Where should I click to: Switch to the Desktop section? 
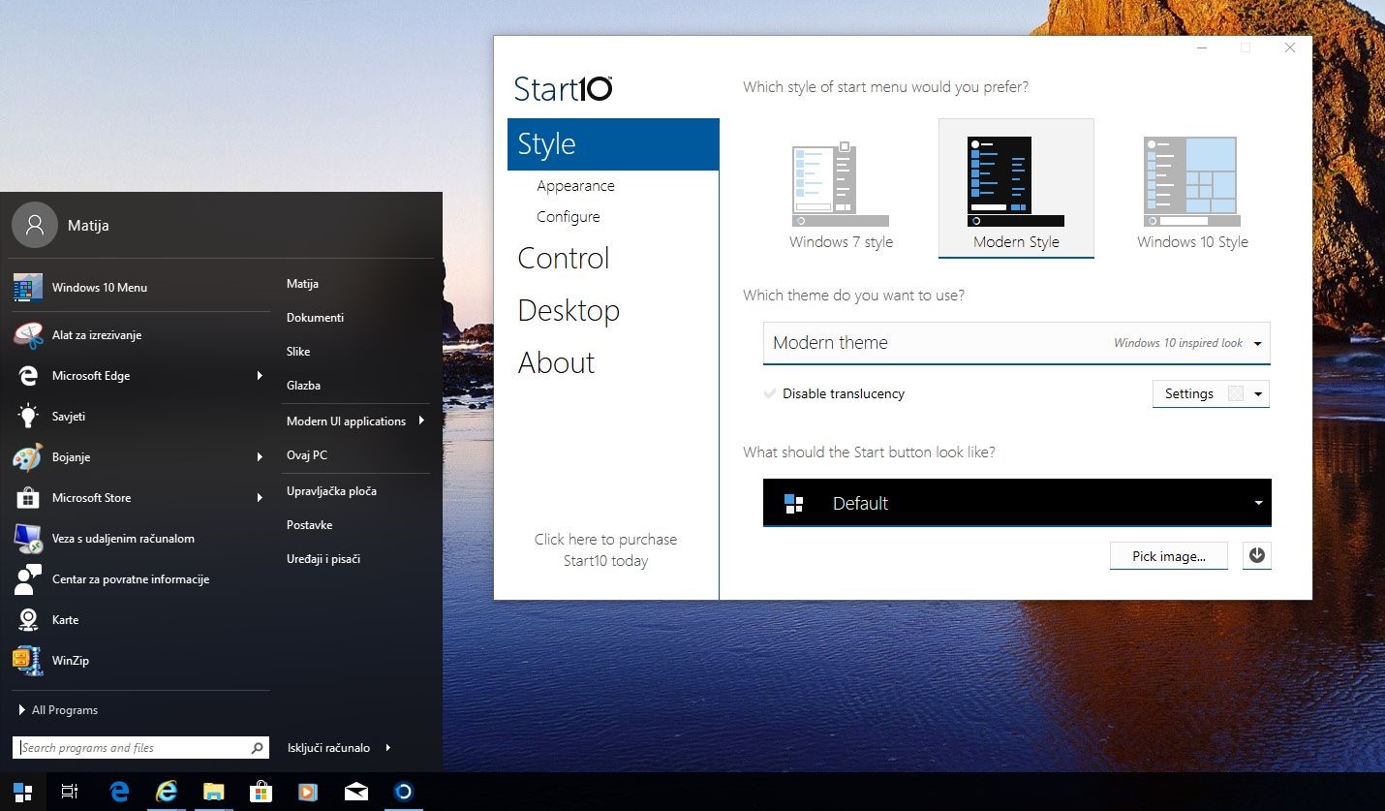[569, 310]
